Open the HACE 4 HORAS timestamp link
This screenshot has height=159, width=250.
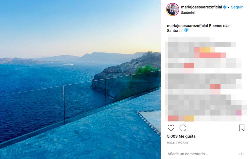177,142
